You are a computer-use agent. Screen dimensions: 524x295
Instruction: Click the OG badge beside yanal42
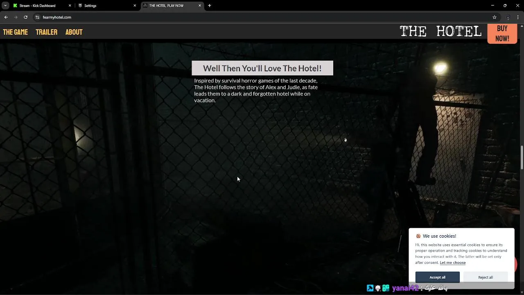386,288
